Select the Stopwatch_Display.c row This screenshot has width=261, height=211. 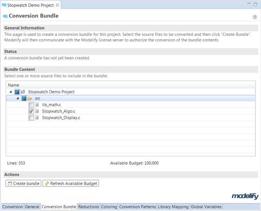130,118
